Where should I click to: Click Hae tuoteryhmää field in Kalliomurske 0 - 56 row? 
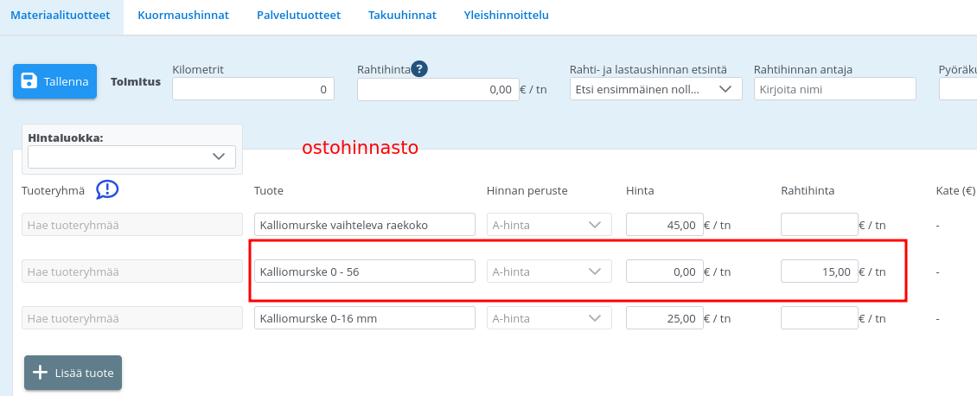point(132,271)
